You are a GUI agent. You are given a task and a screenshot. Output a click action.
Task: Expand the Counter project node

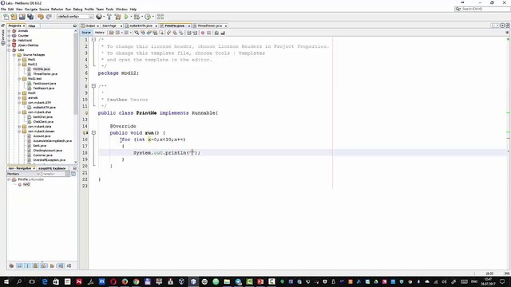9,36
